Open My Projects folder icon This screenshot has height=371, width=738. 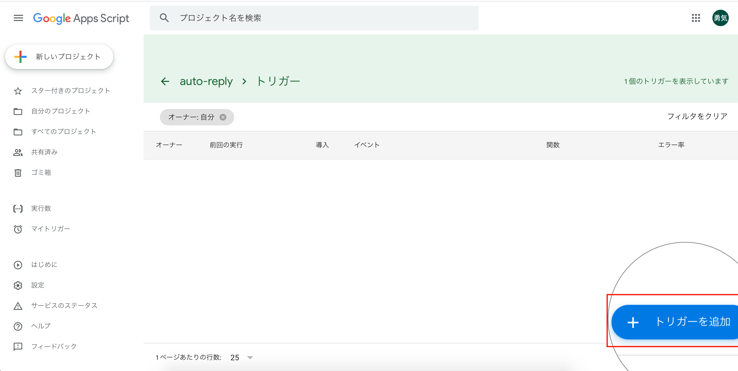pos(18,111)
